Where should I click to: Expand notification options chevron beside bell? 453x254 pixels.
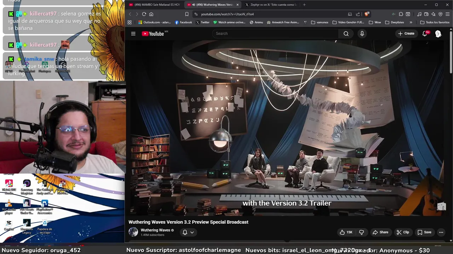(x=192, y=232)
